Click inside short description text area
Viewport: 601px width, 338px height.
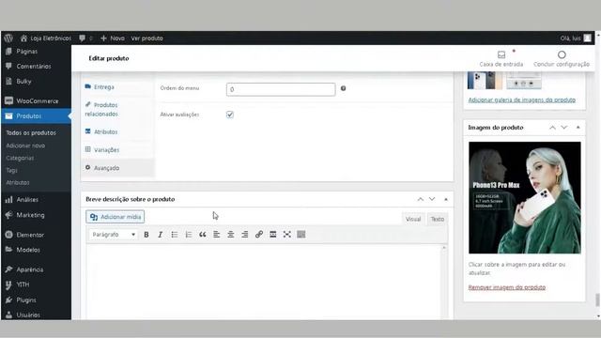tap(264, 282)
